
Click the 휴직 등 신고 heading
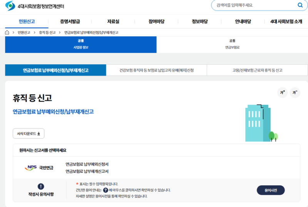(x=32, y=98)
